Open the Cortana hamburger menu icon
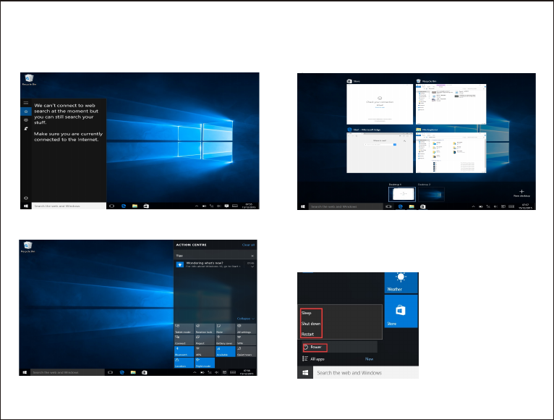 tap(26, 103)
